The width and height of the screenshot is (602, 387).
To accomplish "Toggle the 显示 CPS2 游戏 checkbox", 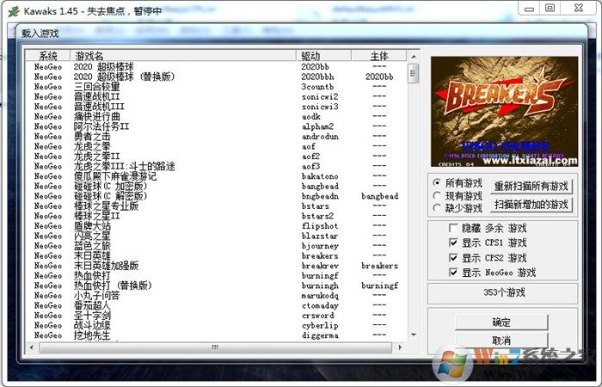I will point(453,258).
